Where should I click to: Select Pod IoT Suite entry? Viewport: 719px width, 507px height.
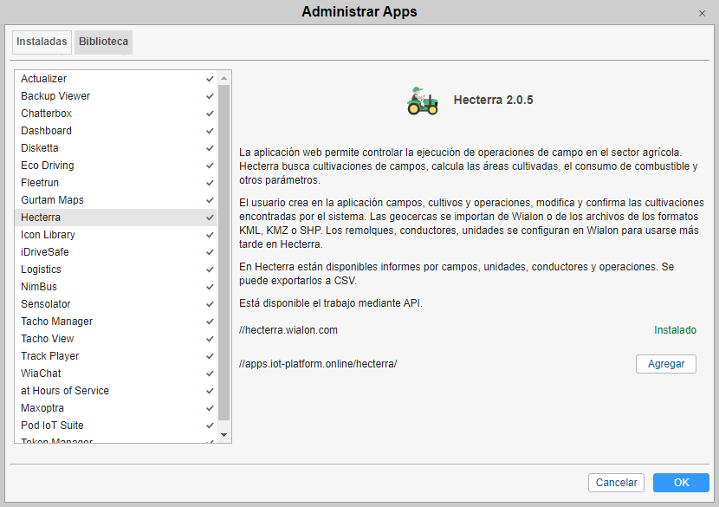[x=115, y=426]
